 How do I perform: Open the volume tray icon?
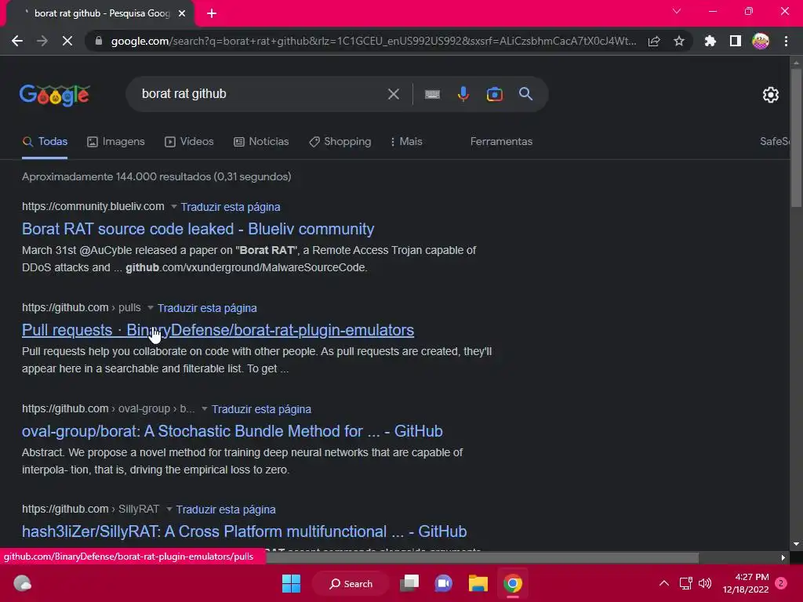tap(705, 583)
